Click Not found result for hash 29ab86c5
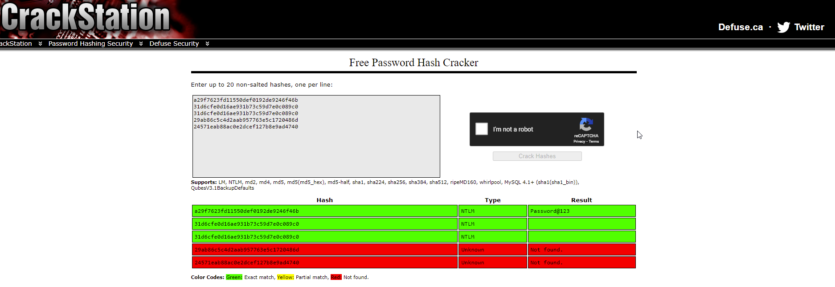835x287 pixels. tap(581, 250)
